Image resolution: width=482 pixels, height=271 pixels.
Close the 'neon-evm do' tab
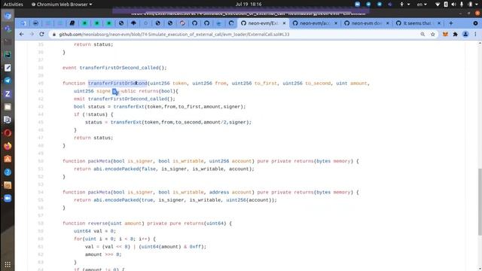tap(387, 23)
